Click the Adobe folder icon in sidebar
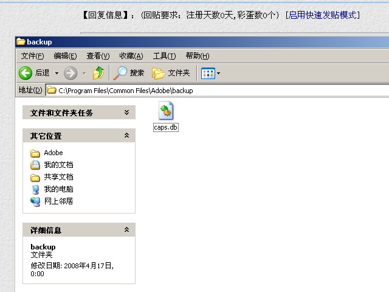The height and width of the screenshot is (292, 389). coord(35,153)
